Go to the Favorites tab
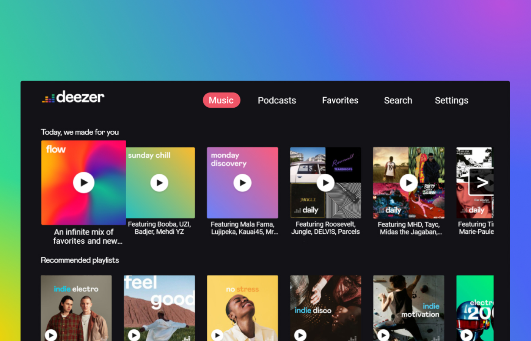 click(340, 100)
